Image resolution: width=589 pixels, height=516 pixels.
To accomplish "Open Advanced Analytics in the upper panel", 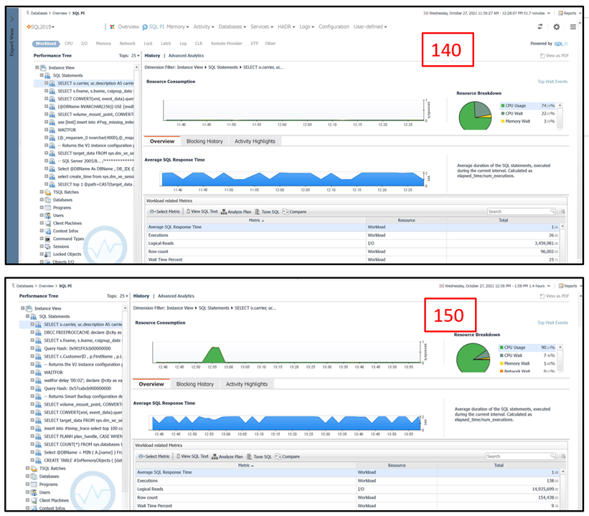I will pos(186,55).
